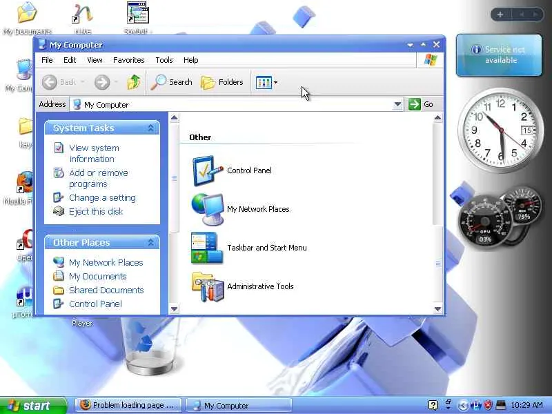Viewport: 552px width, 414px height.
Task: Open Control Panel link in Other Places
Action: (95, 304)
